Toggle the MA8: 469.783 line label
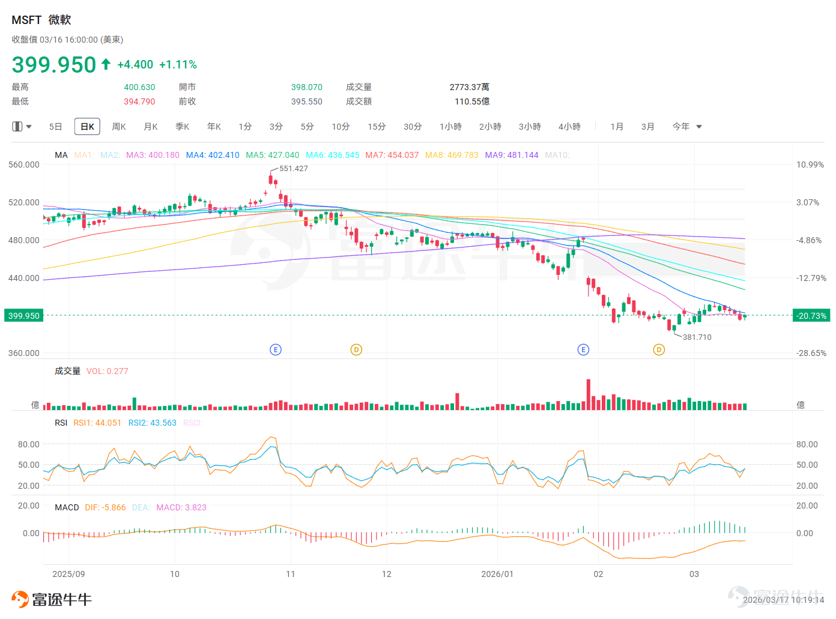836x619 pixels. [x=452, y=155]
